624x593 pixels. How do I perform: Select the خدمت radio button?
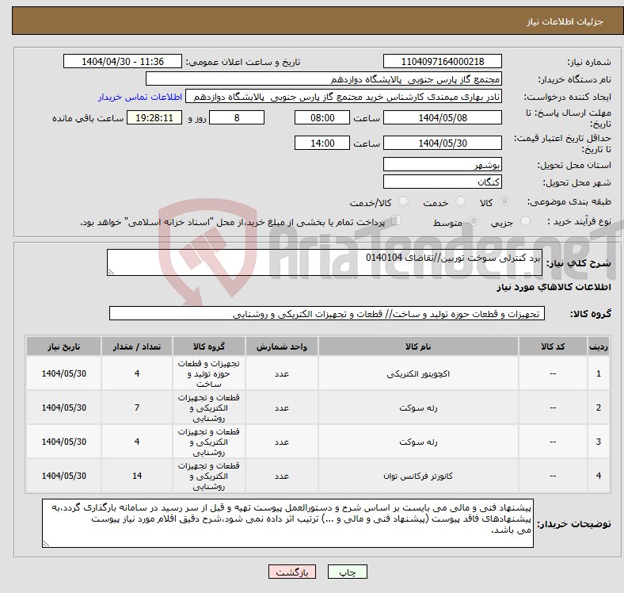[460, 201]
